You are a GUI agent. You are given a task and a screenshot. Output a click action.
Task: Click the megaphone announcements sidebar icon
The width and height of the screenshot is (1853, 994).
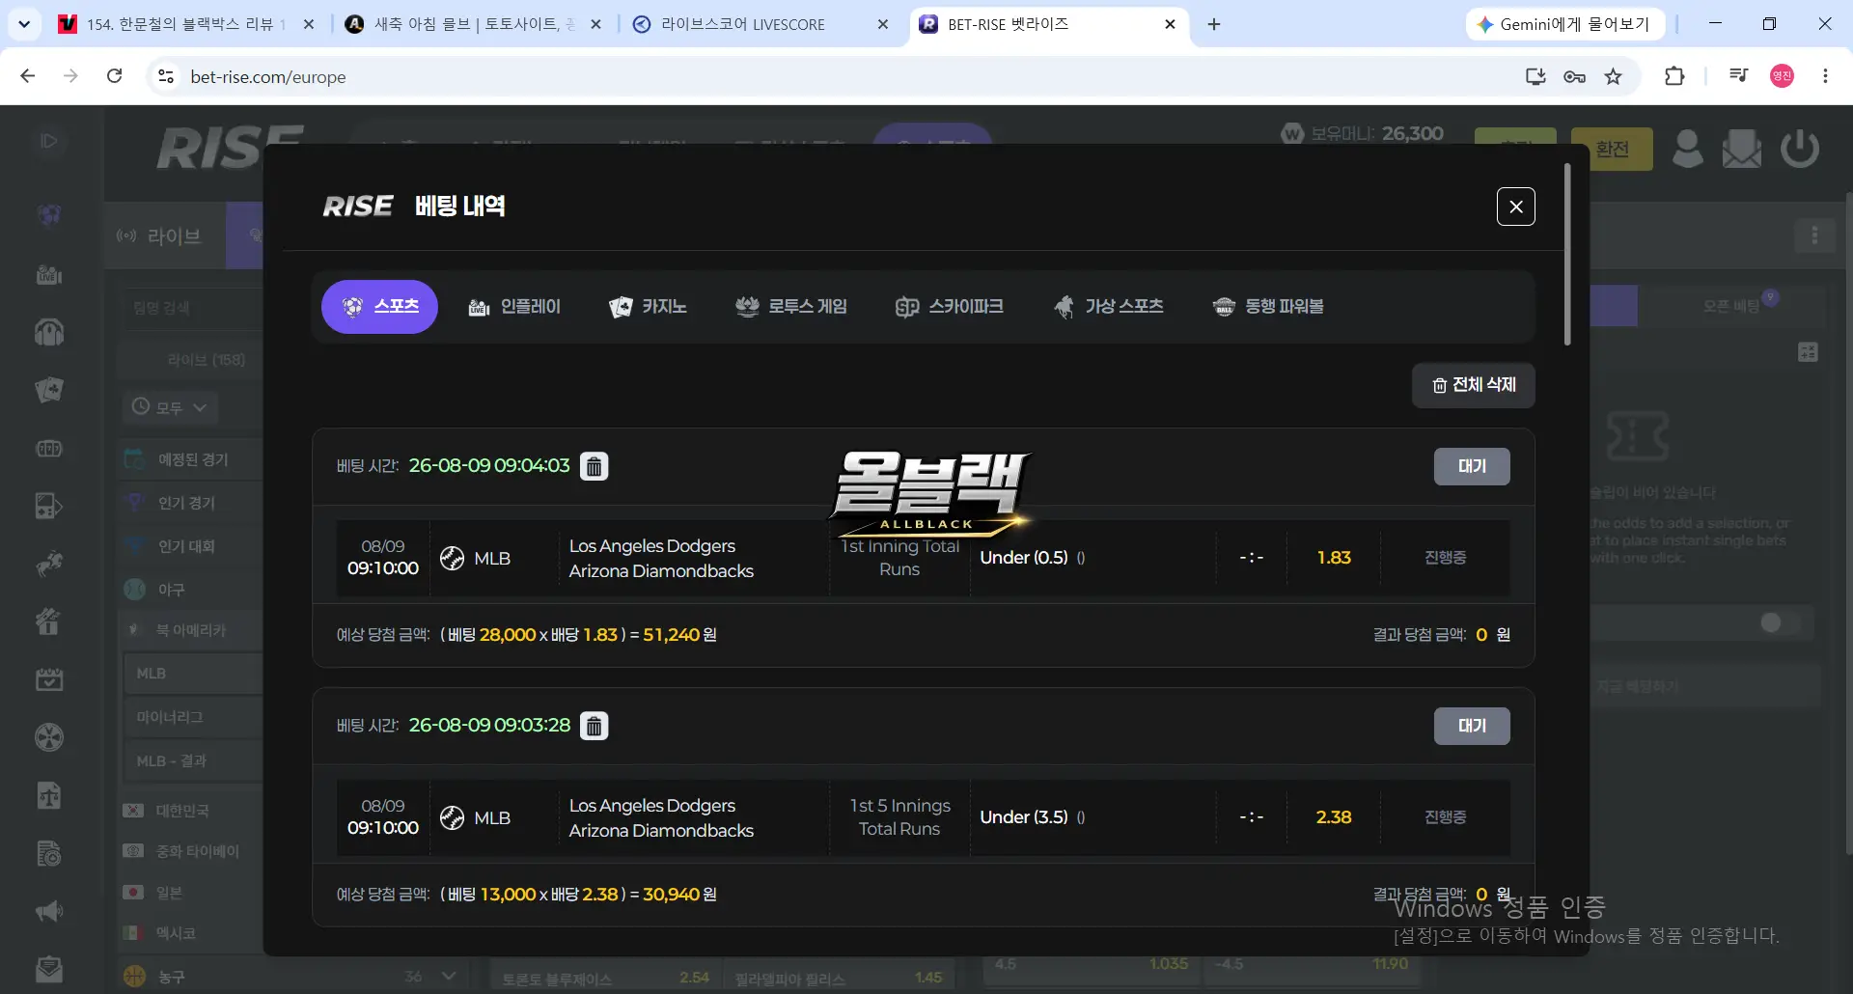coord(49,911)
